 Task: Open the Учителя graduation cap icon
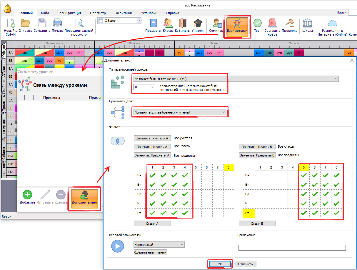(x=198, y=24)
